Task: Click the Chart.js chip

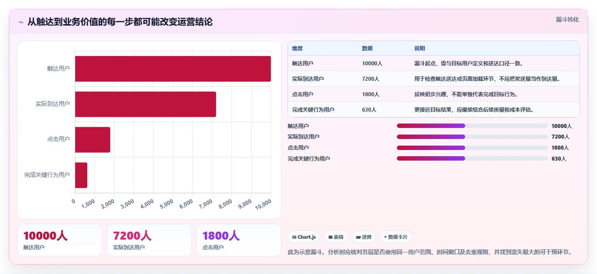Action: click(x=304, y=237)
